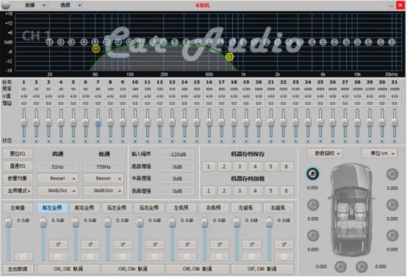Select the 前右全频 channel tab
This screenshot has height=277, width=407.
84,208
